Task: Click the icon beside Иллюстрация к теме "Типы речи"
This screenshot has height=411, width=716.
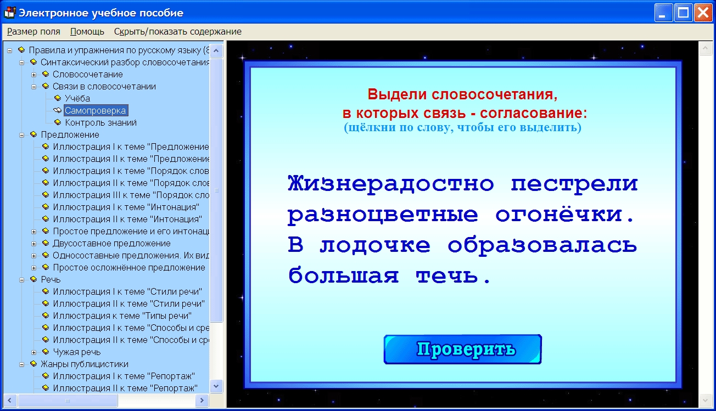Action: coord(46,316)
